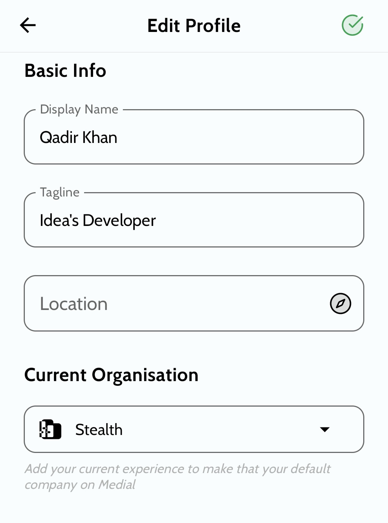Click the Edit Profile page title
The width and height of the screenshot is (388, 523).
pos(194,26)
